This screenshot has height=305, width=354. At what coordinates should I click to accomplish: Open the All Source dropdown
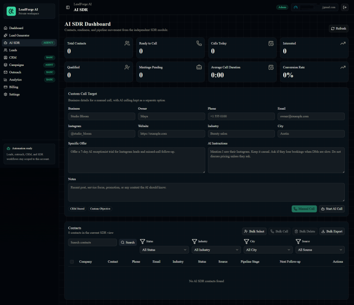(x=320, y=250)
